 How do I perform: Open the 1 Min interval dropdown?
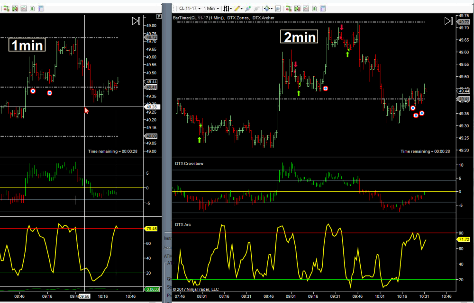coord(211,8)
